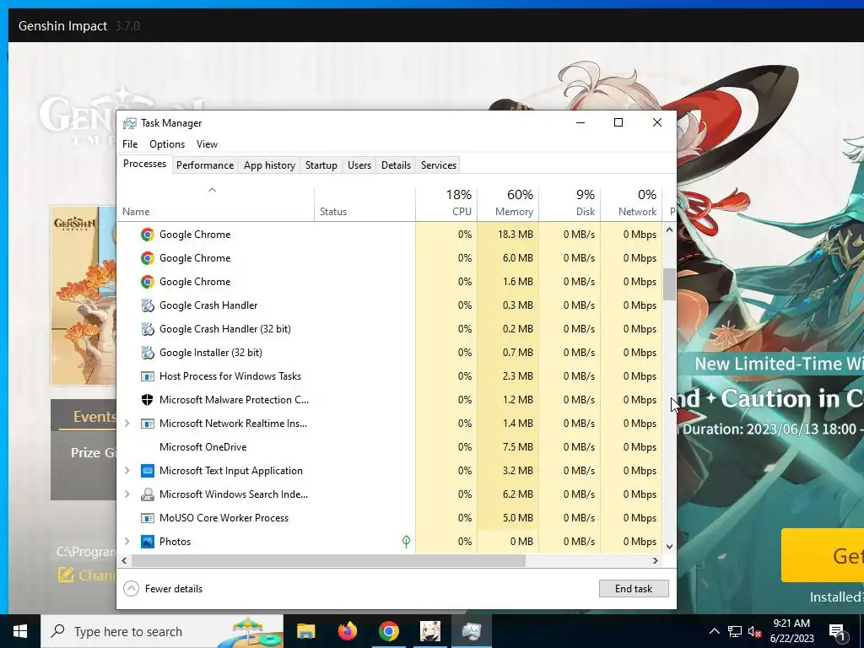Click the network status tray icon

735,631
